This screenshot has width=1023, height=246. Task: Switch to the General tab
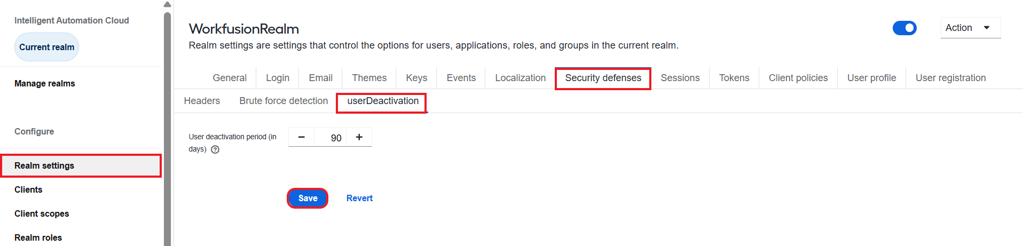coord(230,78)
